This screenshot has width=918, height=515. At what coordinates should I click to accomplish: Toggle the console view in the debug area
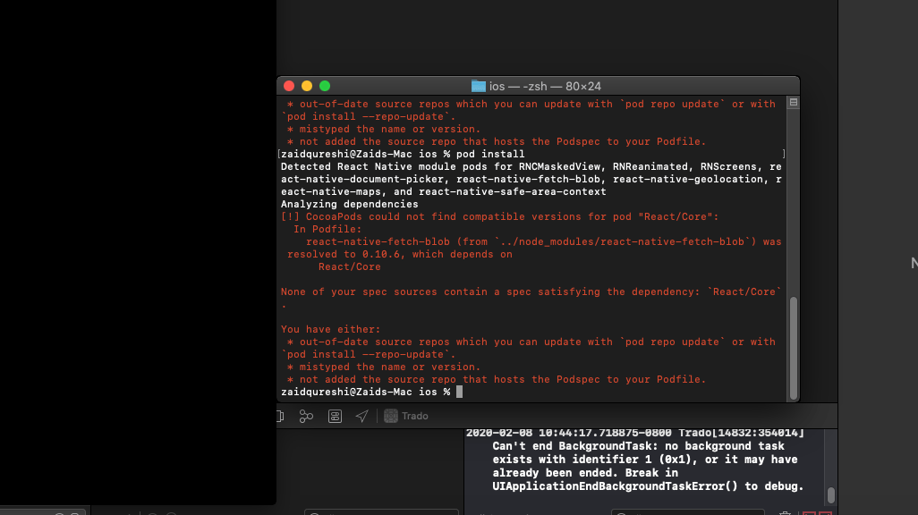825,513
